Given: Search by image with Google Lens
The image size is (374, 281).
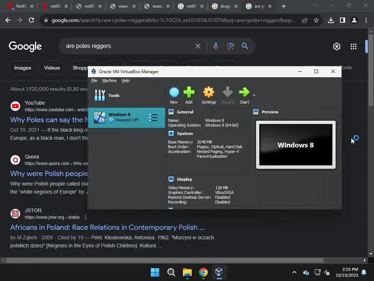Looking at the screenshot, I should point(230,46).
